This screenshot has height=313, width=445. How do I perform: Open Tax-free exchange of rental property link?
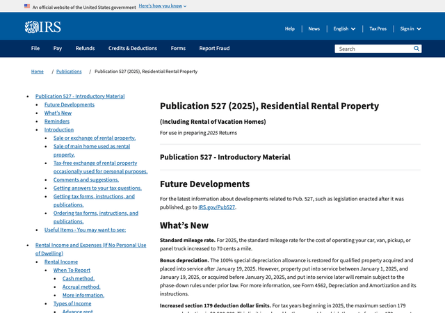(x=100, y=168)
